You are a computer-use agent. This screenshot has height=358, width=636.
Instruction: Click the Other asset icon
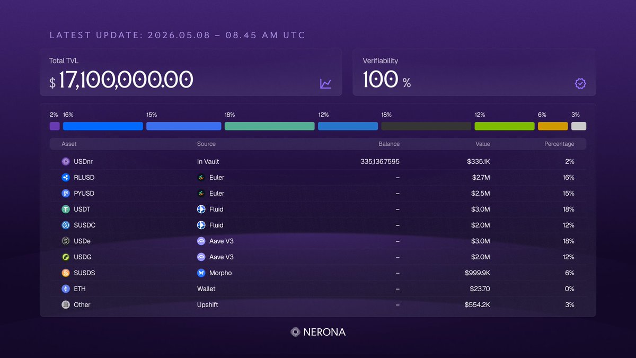[66, 304]
